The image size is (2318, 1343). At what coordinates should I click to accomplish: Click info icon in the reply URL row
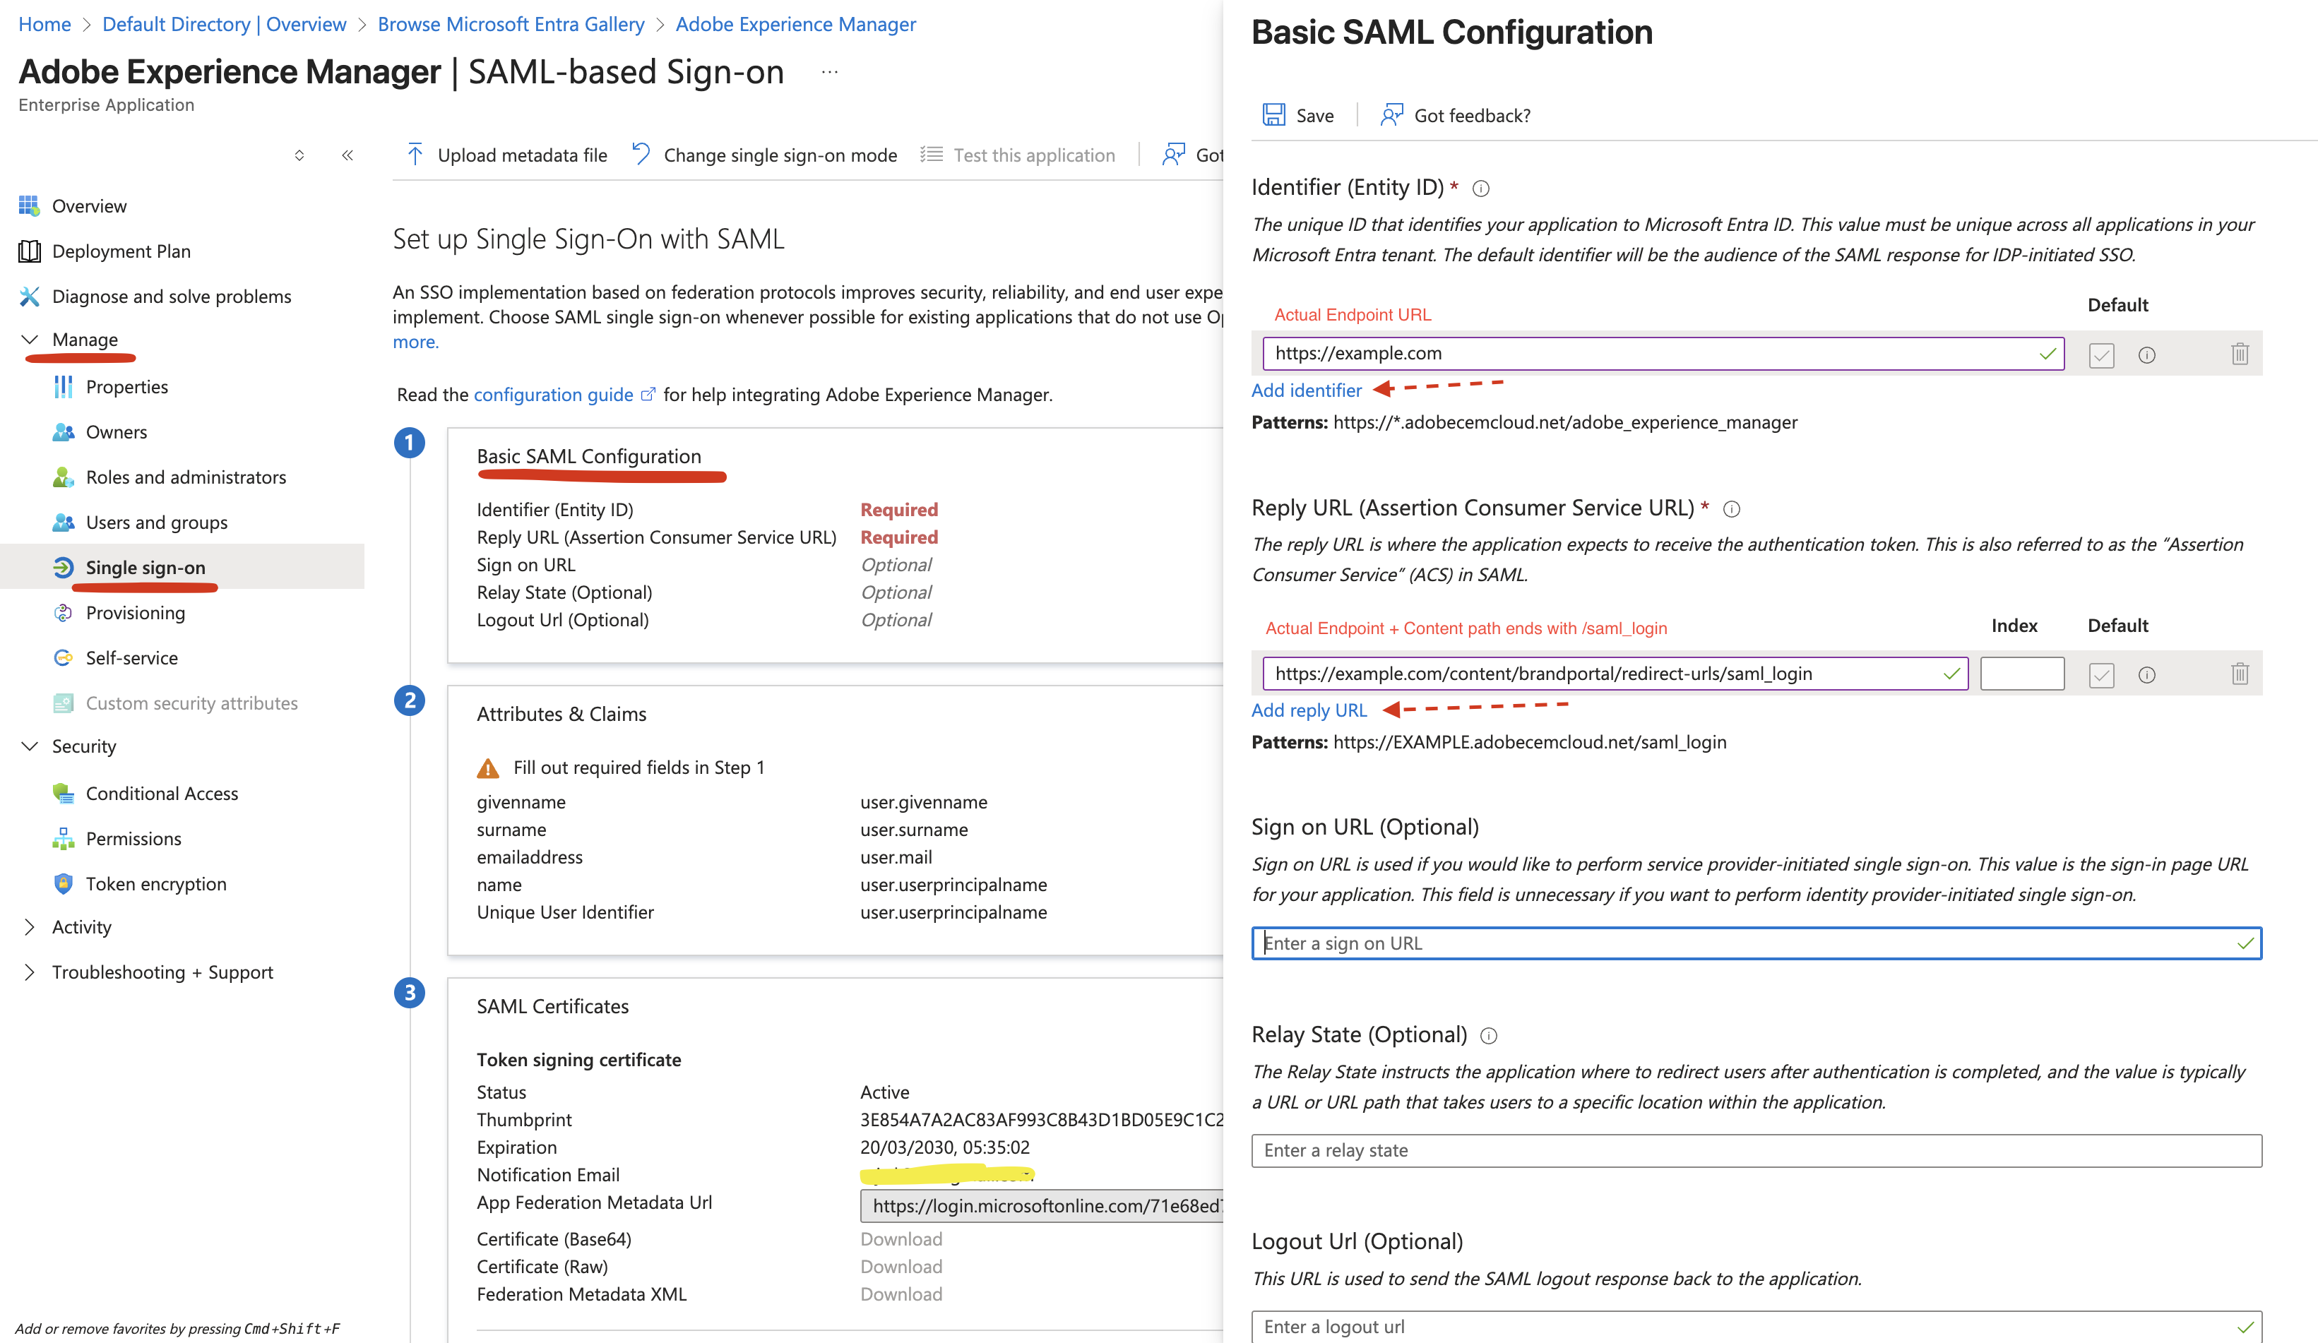2147,675
